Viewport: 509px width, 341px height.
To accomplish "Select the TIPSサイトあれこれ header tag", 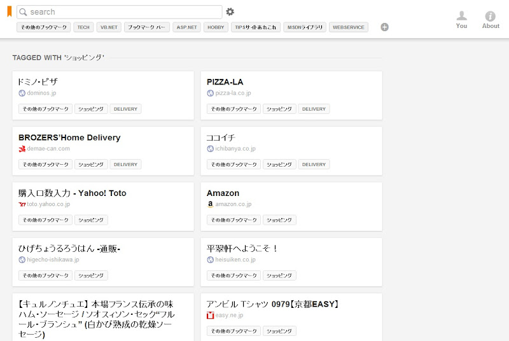I will 256,27.
